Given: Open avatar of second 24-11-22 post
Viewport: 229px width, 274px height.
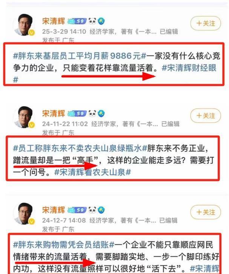Looking at the screenshot, I should tap(25, 117).
